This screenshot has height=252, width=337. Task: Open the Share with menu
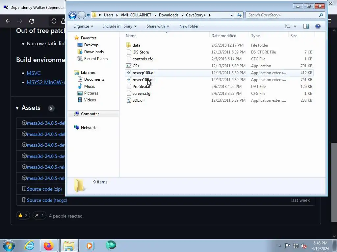pyautogui.click(x=158, y=26)
